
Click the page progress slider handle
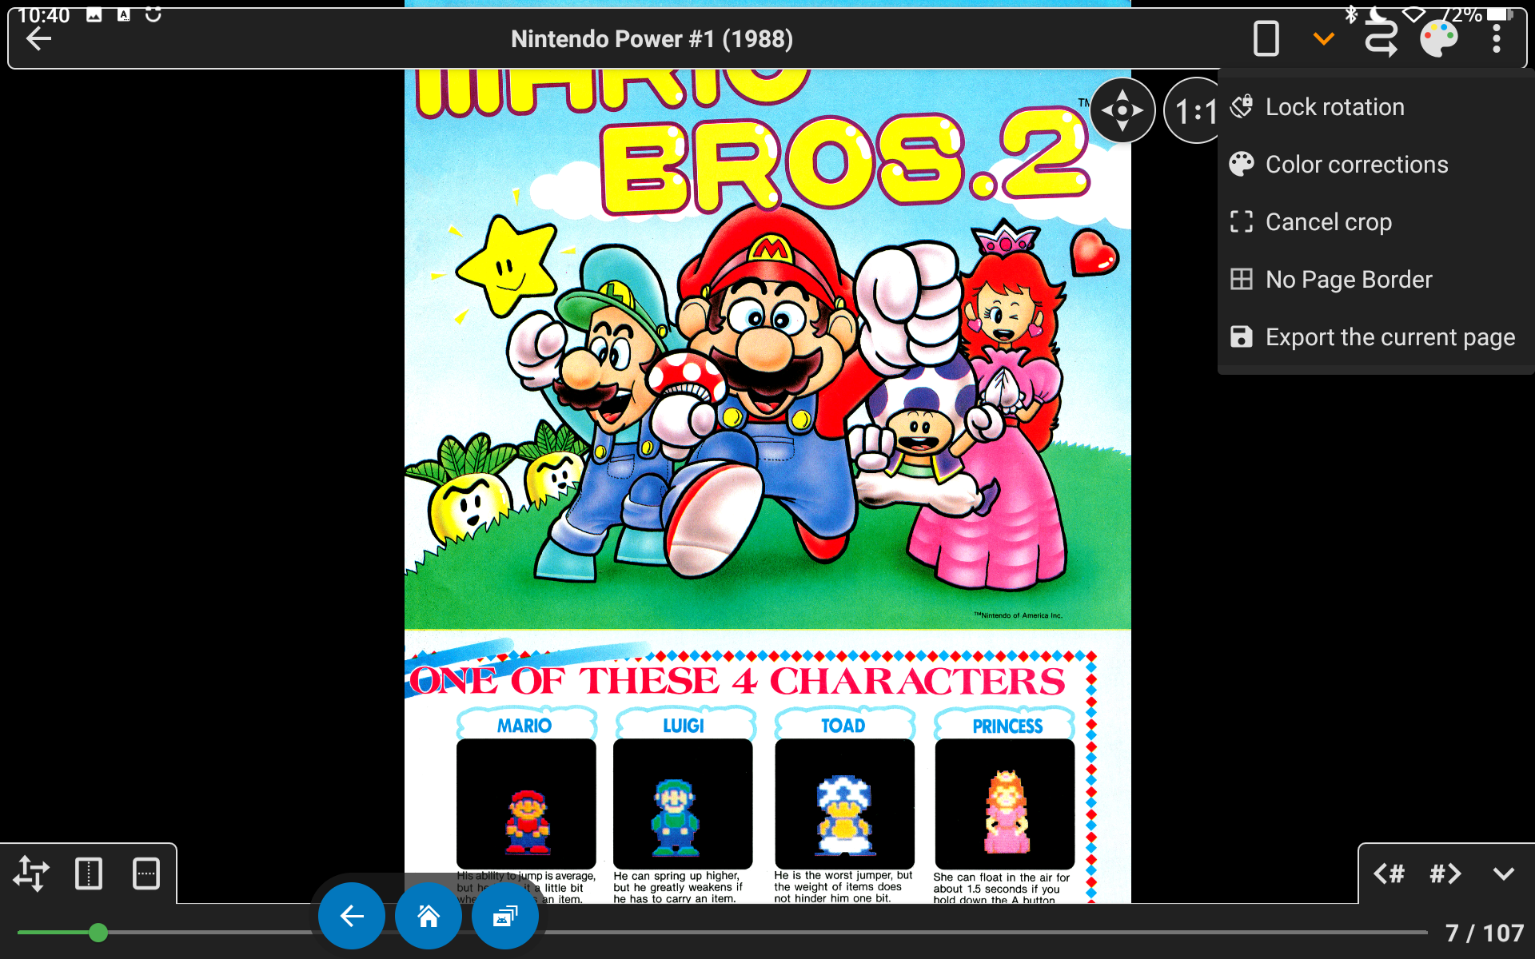click(x=98, y=933)
